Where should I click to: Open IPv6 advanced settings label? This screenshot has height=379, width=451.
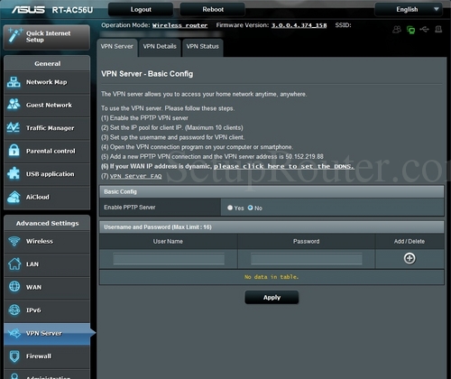[x=33, y=310]
